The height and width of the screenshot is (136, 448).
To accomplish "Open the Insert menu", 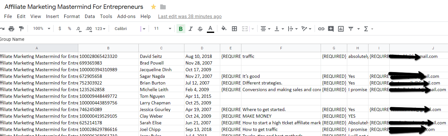I will coord(52,16).
